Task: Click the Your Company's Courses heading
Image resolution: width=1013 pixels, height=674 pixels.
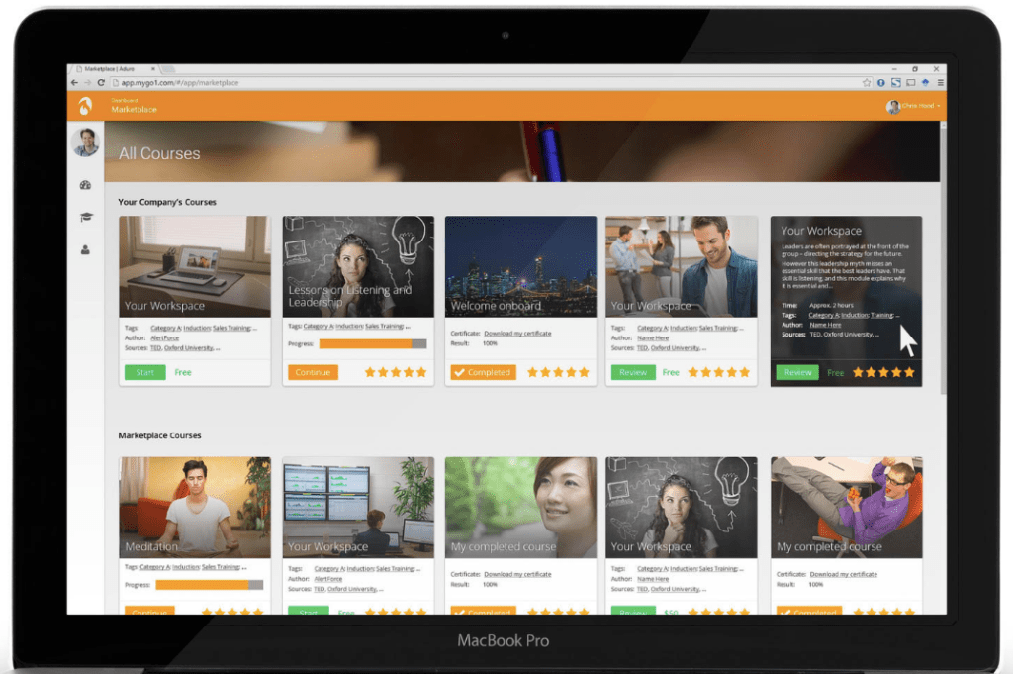Action: (167, 202)
